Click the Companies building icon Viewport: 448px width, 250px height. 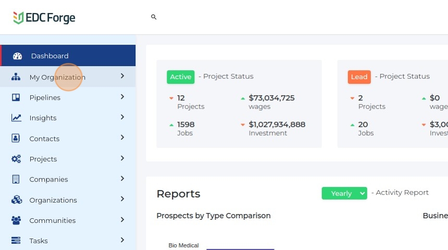pos(16,179)
